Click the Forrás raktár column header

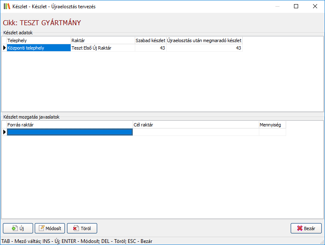click(69, 125)
